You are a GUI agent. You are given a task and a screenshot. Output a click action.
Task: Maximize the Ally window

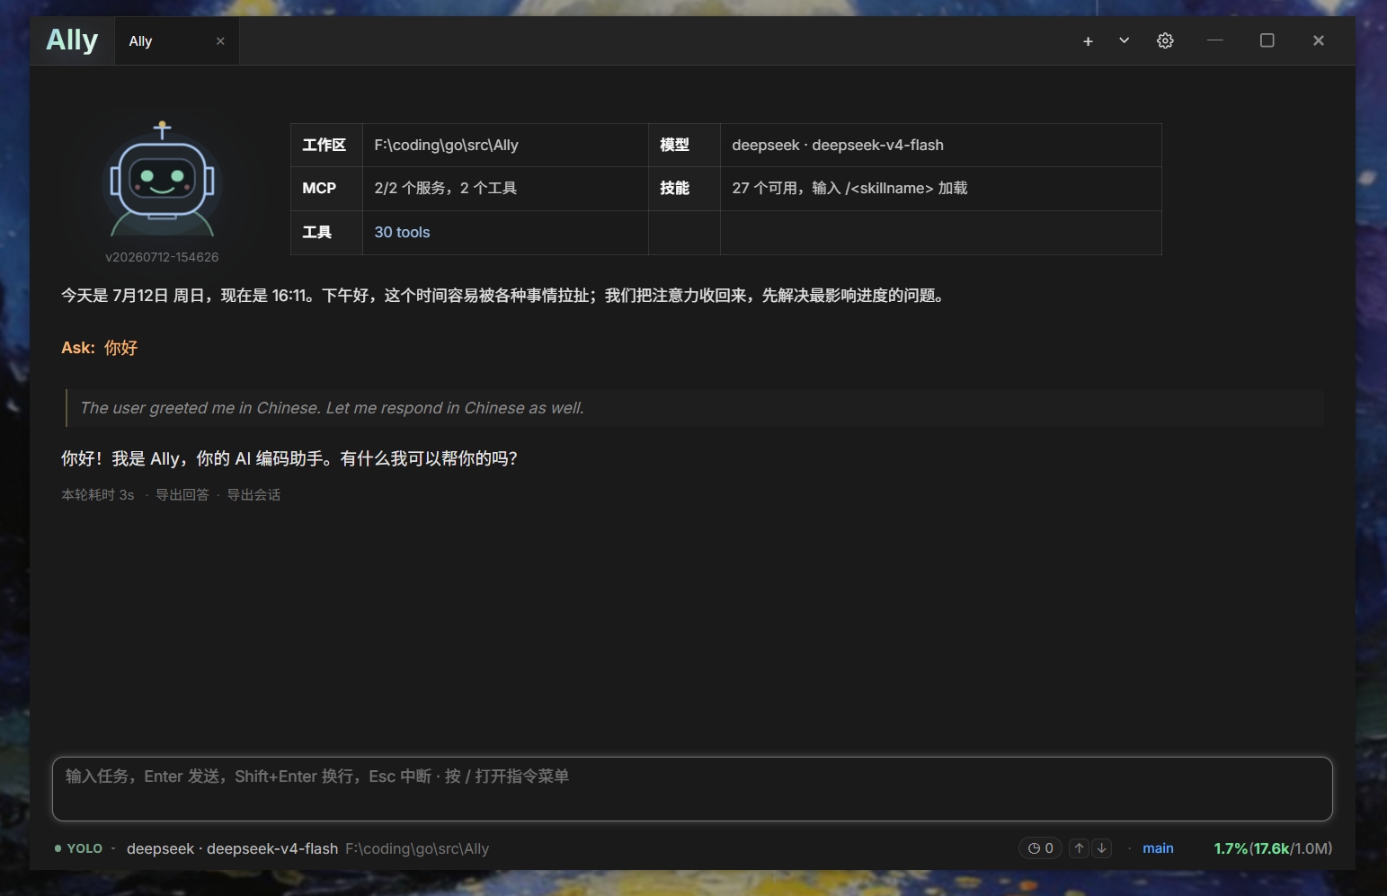[1267, 40]
